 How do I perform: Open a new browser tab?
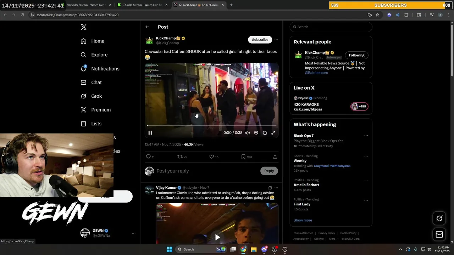(x=231, y=5)
